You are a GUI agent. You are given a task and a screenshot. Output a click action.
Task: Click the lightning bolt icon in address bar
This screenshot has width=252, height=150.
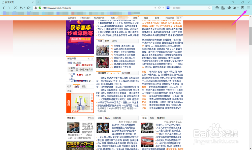point(155,8)
